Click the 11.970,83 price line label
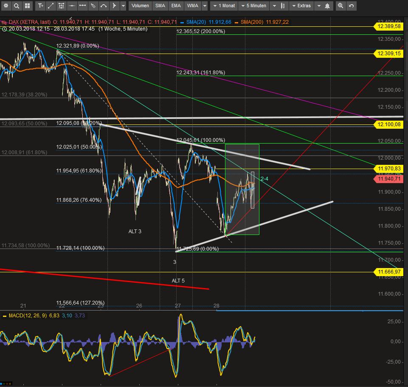 (x=389, y=169)
